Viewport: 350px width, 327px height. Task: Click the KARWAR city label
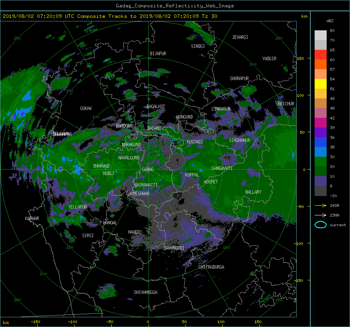[32, 218]
